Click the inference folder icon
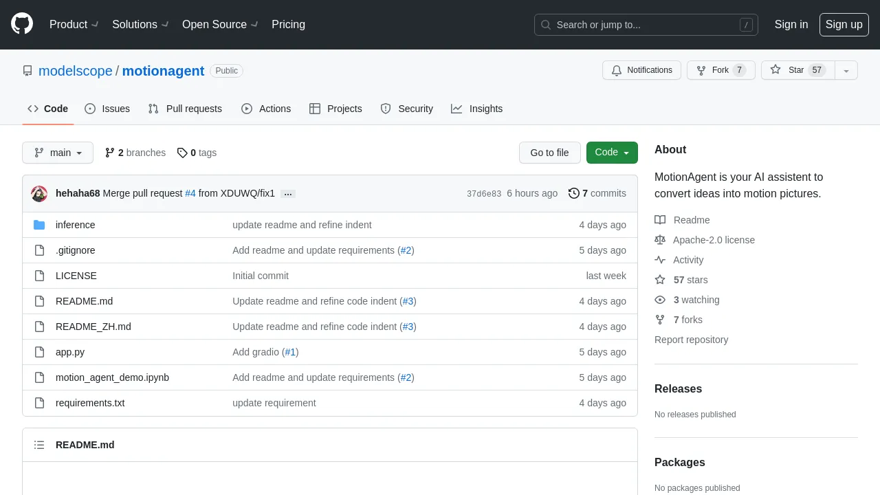 [x=39, y=225]
